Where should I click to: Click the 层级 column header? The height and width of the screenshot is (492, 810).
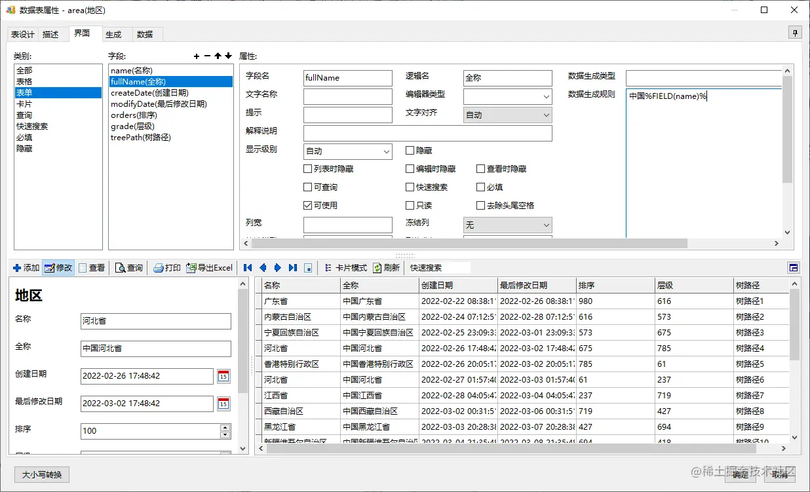pyautogui.click(x=694, y=286)
